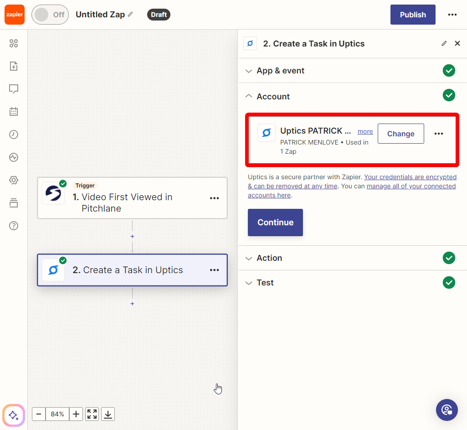Rename Untitled Zap with pencil icon

click(x=130, y=14)
